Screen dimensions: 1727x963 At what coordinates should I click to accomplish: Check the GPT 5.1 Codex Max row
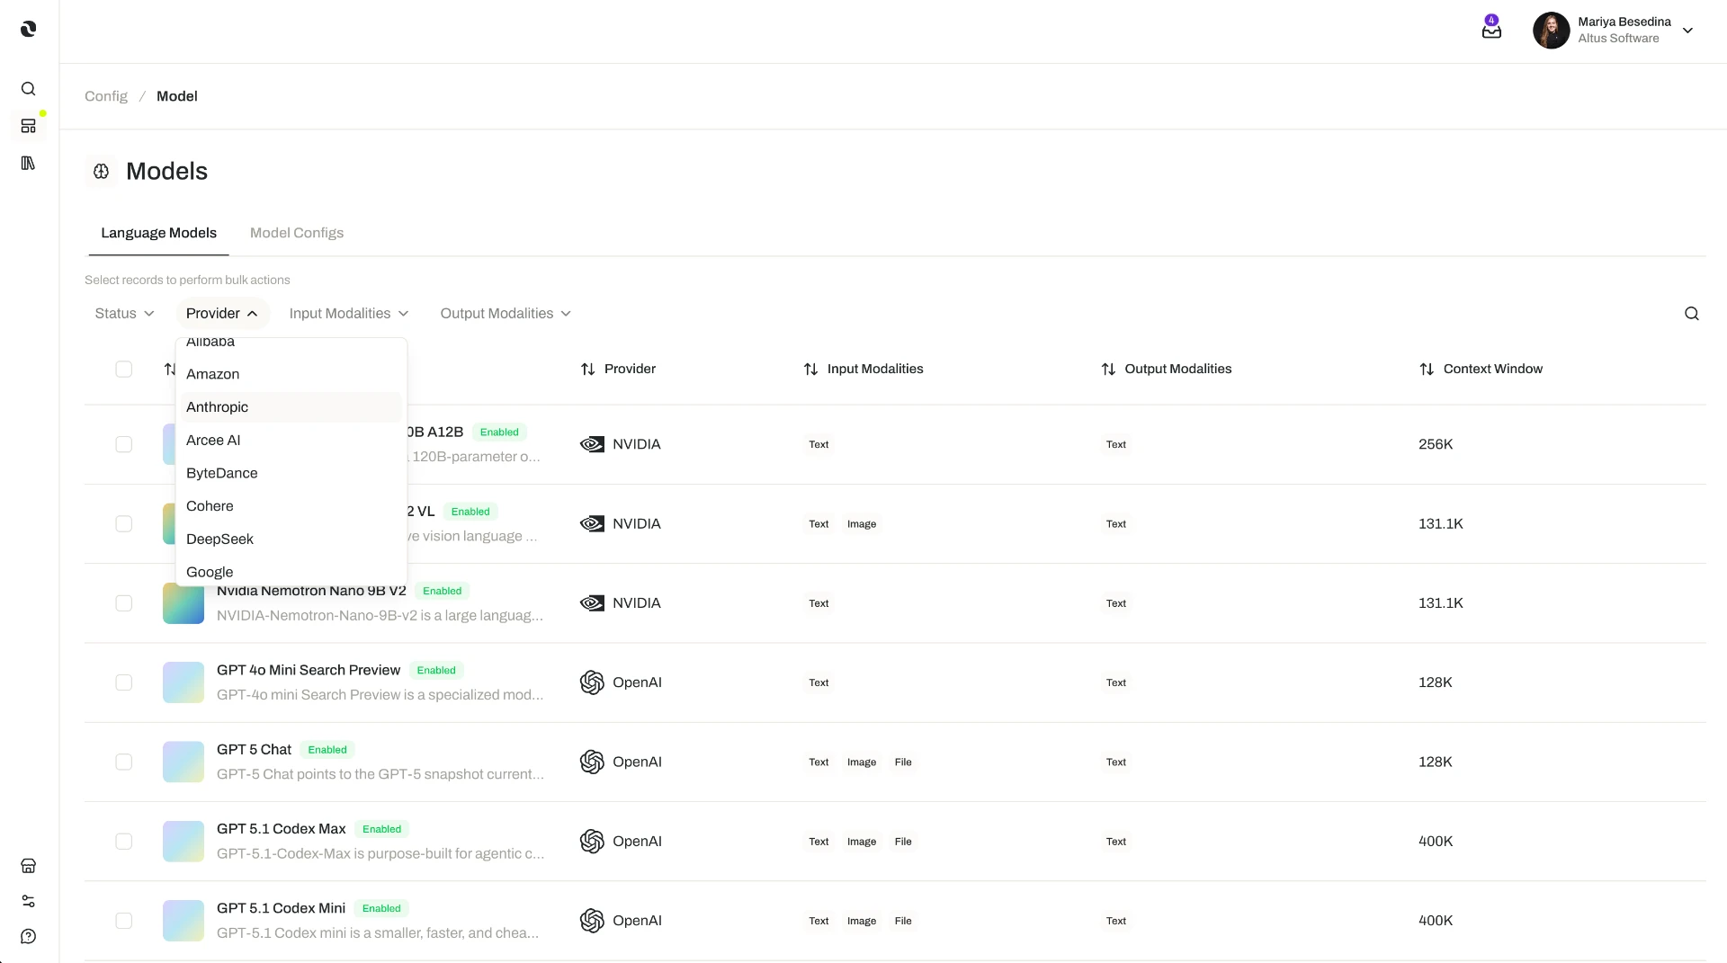click(124, 842)
